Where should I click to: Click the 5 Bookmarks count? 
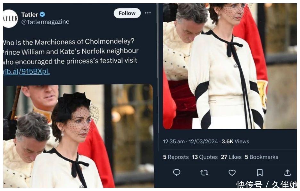261,157
